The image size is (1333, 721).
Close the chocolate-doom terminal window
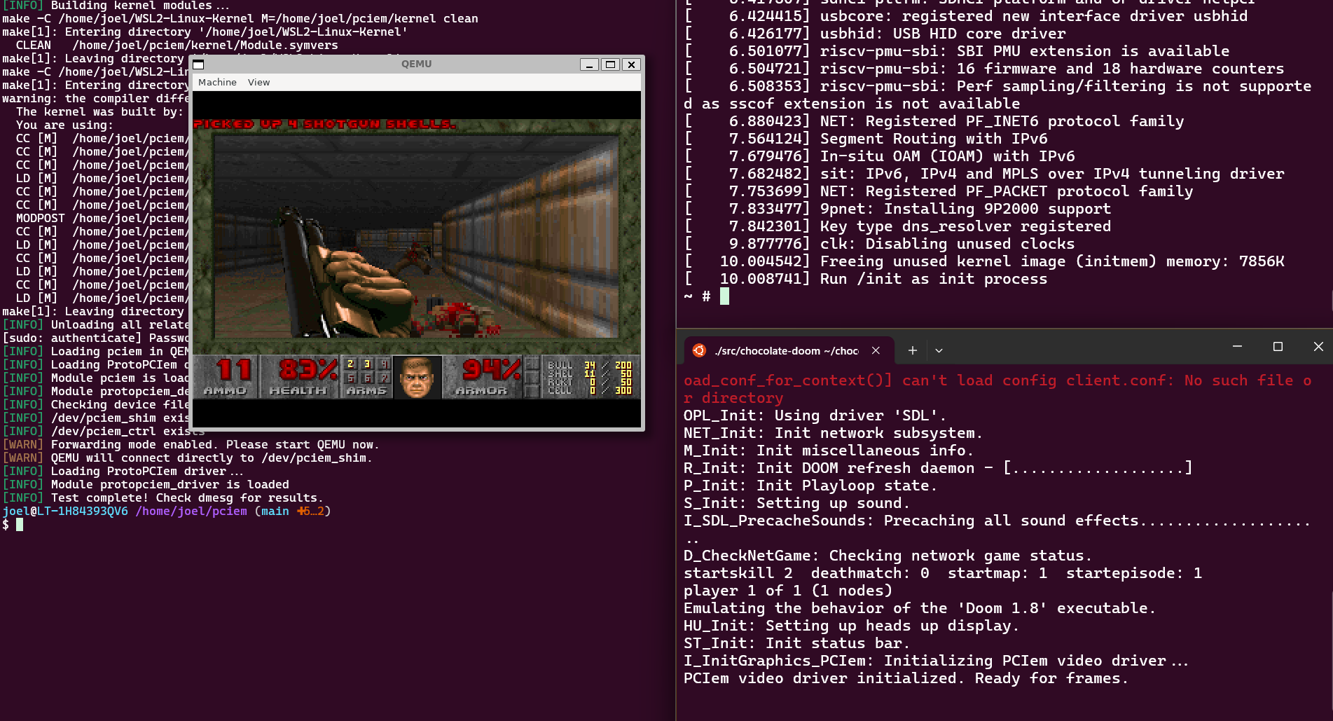(1318, 346)
